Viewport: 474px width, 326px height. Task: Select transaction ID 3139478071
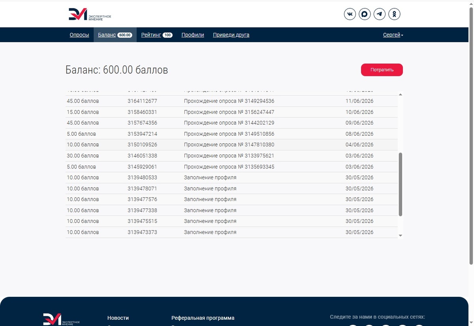(142, 188)
